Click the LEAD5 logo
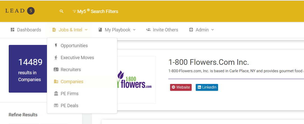The height and width of the screenshot is (124, 304). [x=20, y=11]
